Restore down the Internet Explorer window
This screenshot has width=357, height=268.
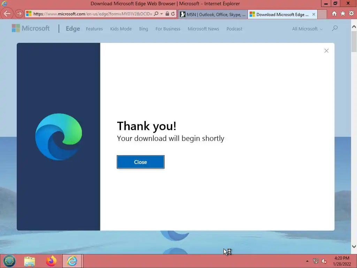pos(335,3)
